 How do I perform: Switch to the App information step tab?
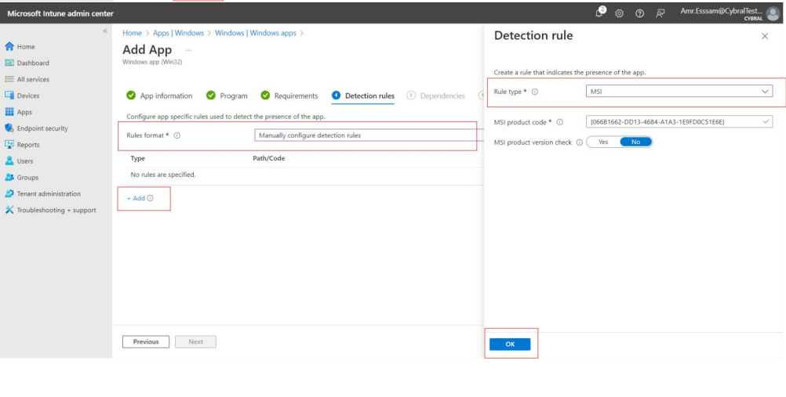click(x=159, y=96)
